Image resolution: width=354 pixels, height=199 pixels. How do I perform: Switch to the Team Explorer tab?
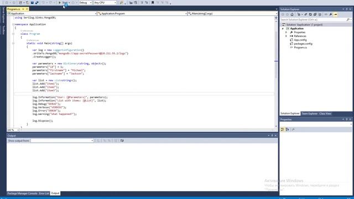(x=309, y=113)
